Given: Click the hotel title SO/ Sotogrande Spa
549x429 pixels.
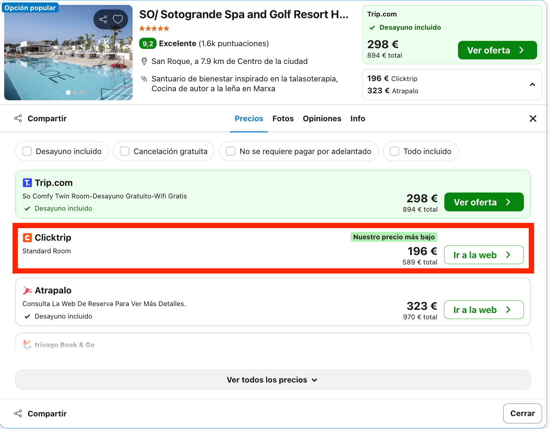Looking at the screenshot, I should pos(244,14).
